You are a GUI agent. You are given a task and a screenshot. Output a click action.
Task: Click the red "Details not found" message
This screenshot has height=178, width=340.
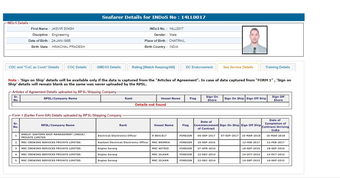(x=150, y=104)
